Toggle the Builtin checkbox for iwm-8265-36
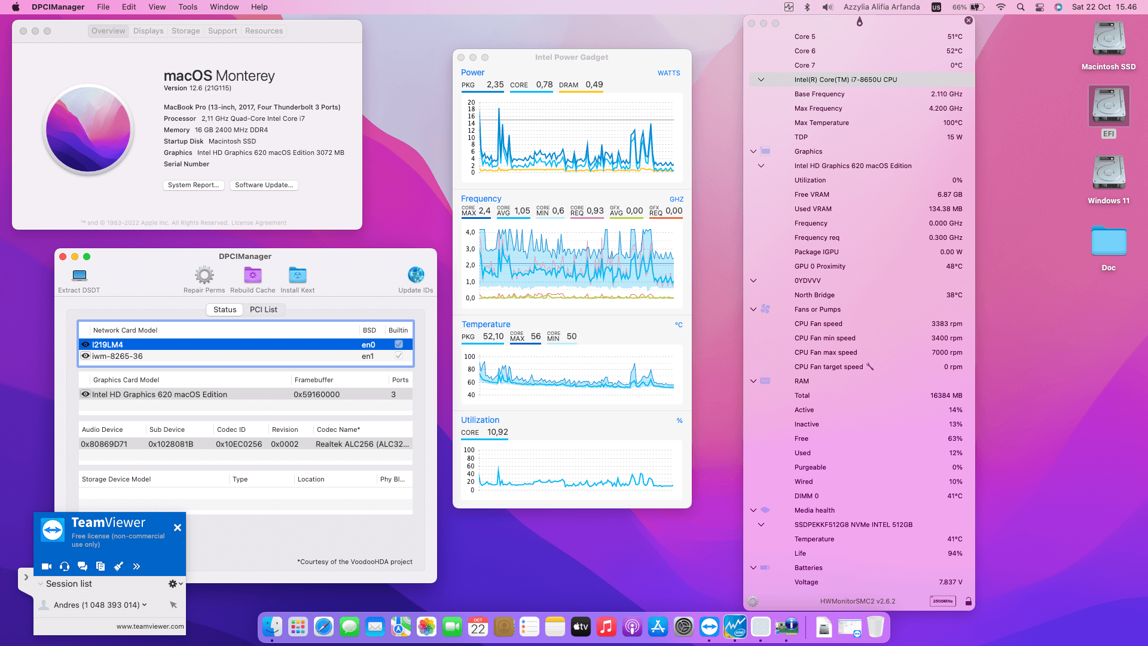Screen dimensions: 1148x646 (399, 356)
